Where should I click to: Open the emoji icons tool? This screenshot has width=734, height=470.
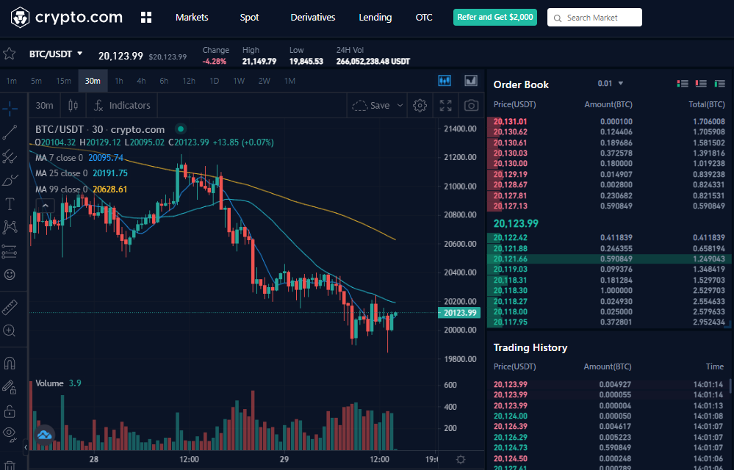point(10,275)
